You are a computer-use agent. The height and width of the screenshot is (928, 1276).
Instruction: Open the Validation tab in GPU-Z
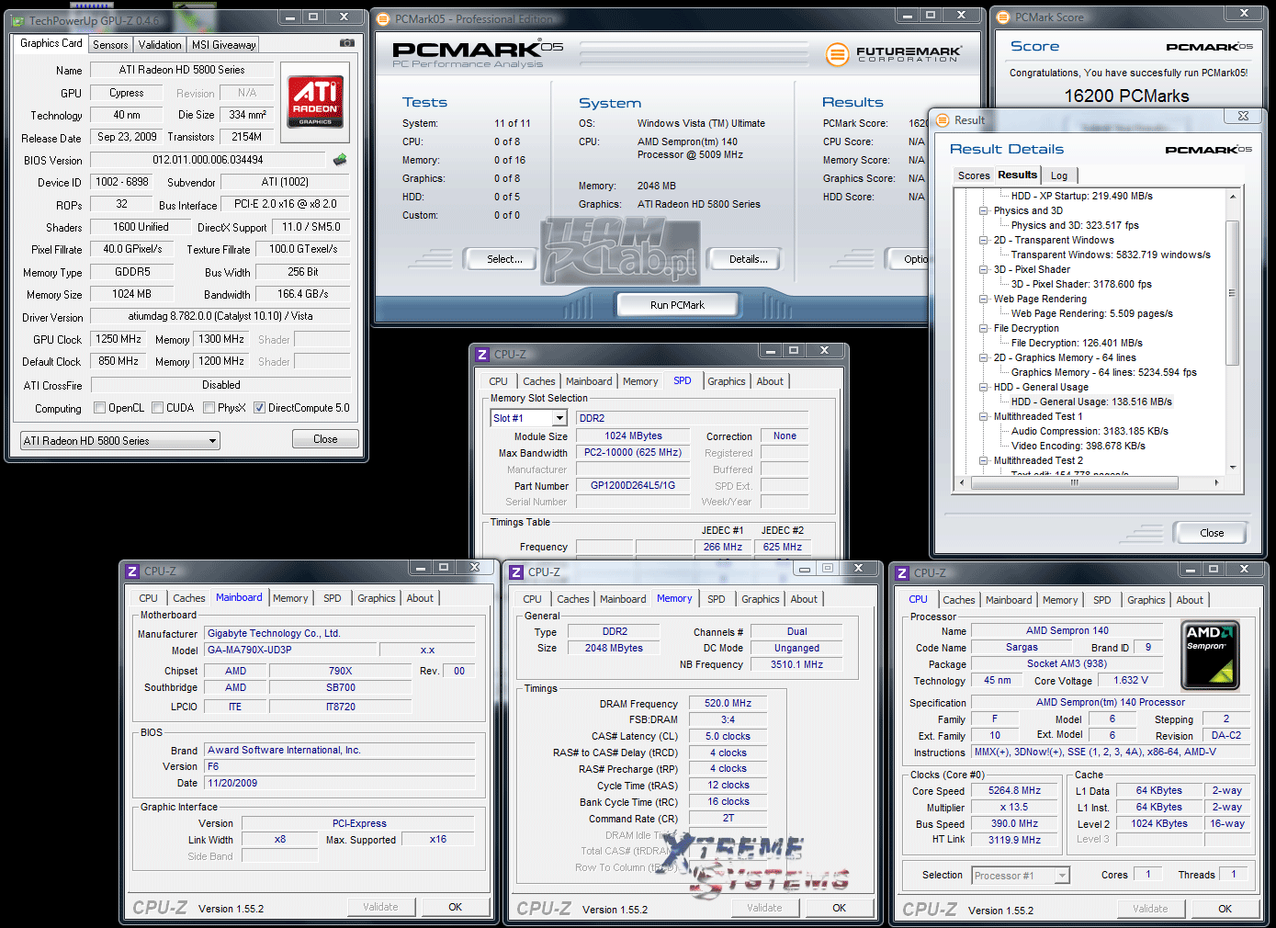[x=160, y=45]
